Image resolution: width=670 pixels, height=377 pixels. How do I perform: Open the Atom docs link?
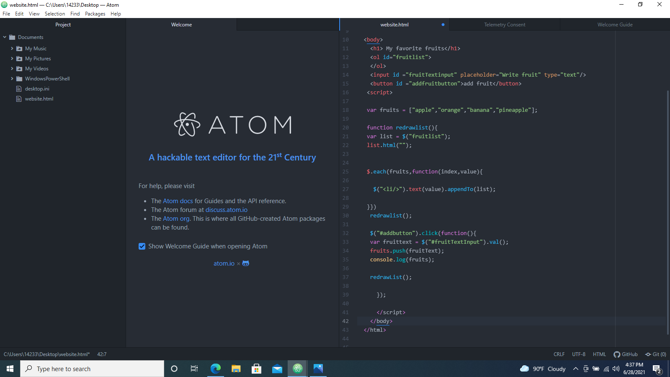pos(178,201)
